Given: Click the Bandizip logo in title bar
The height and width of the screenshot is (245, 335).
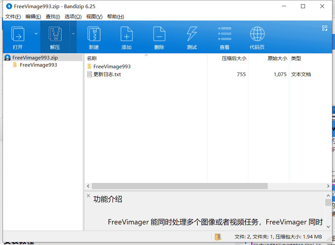Looking at the screenshot, I should point(9,7).
